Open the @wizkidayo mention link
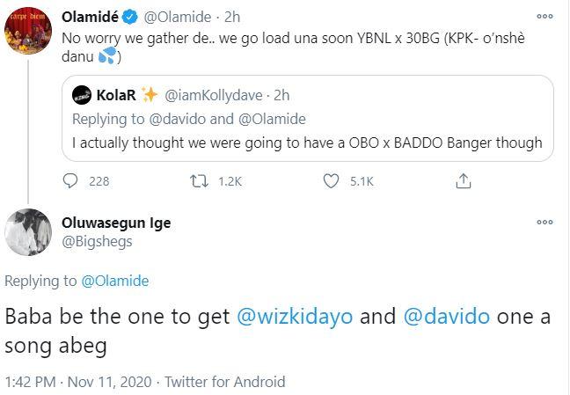Screen dimensions: 570x395 coord(298,318)
